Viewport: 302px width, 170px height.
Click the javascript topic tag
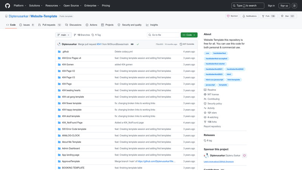coord(210,85)
